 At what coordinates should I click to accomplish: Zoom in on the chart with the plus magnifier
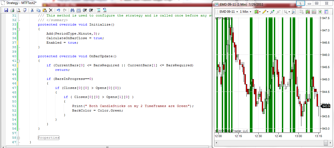(272, 12)
